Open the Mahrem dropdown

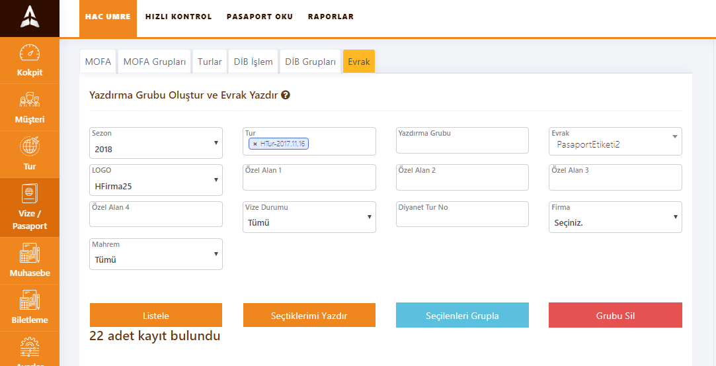click(x=156, y=254)
